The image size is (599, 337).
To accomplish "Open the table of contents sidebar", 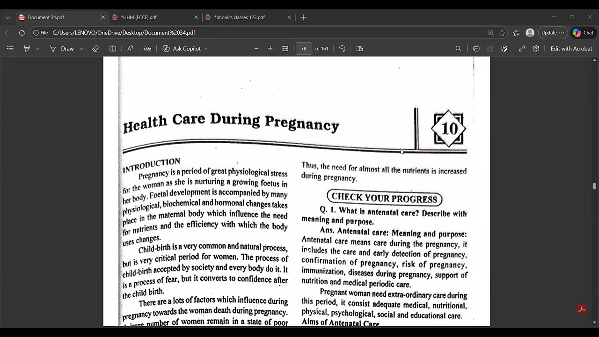I will [10, 49].
